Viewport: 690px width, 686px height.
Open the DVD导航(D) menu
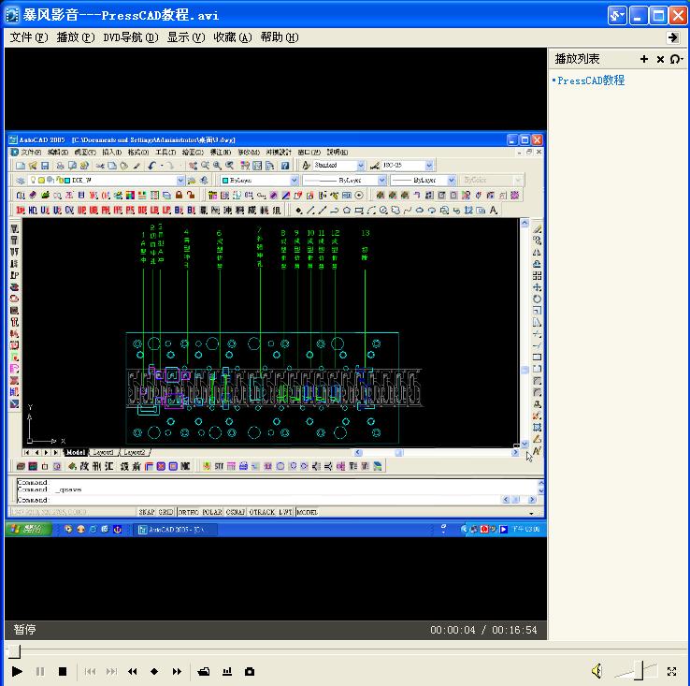[x=131, y=37]
